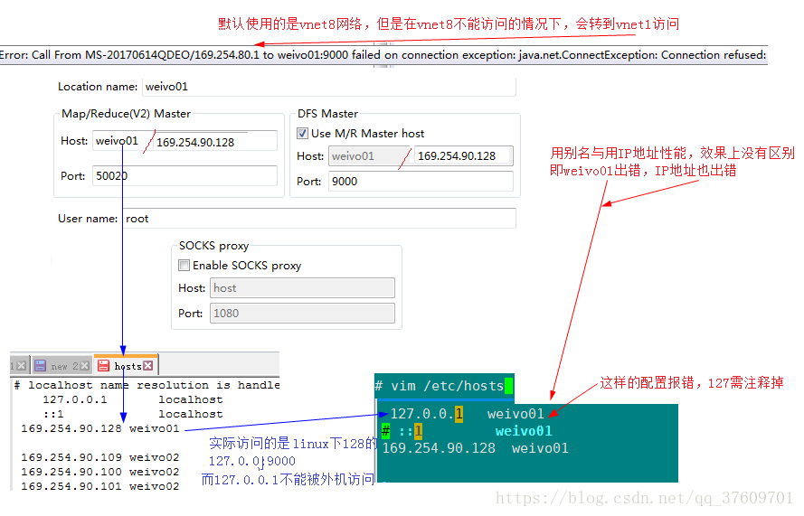Click the SOCKS proxy Port field showing 1080
Image resolution: width=804 pixels, height=516 pixels.
click(x=302, y=313)
